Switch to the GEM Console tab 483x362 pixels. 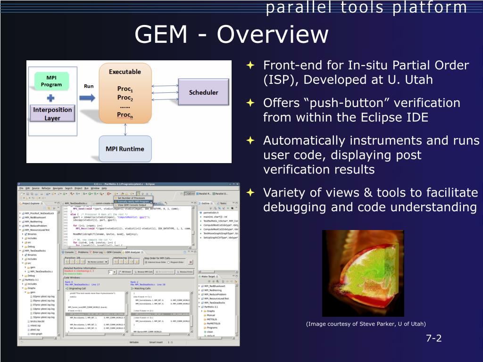(x=112, y=252)
